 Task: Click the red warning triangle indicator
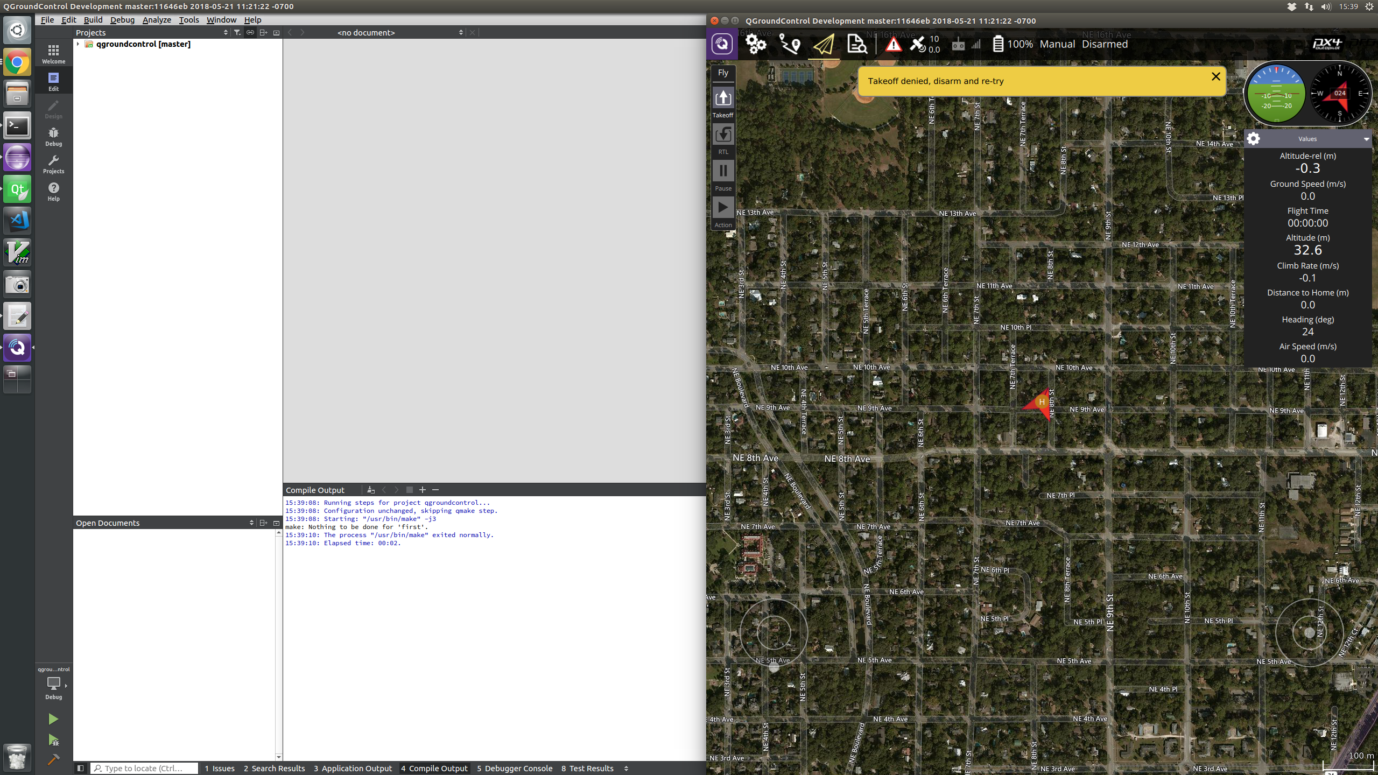tap(894, 45)
